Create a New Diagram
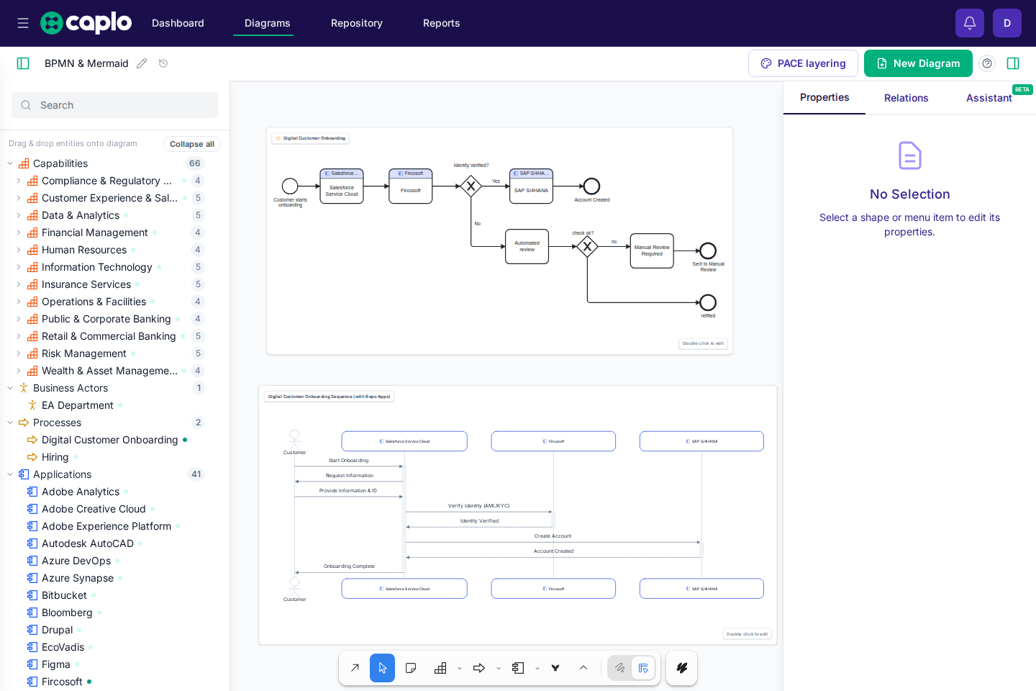 pyautogui.click(x=918, y=63)
